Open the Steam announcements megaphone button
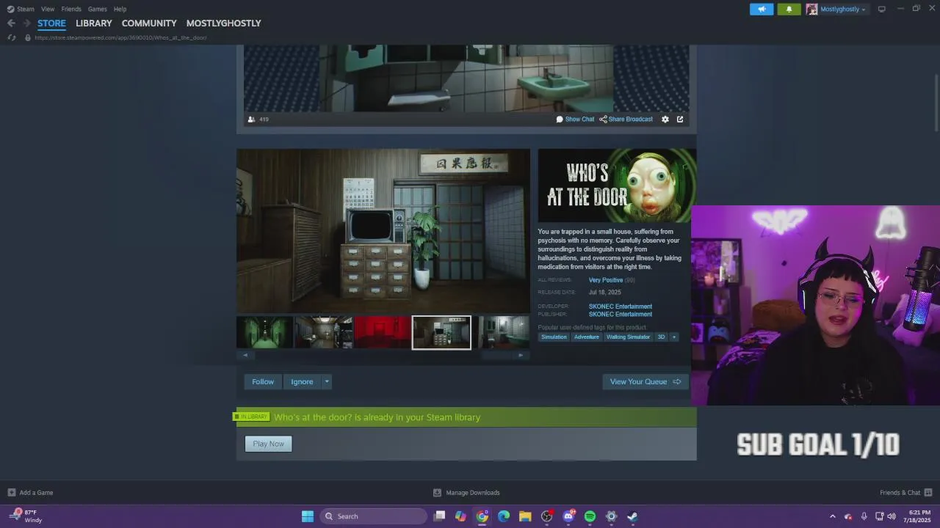 pos(762,9)
